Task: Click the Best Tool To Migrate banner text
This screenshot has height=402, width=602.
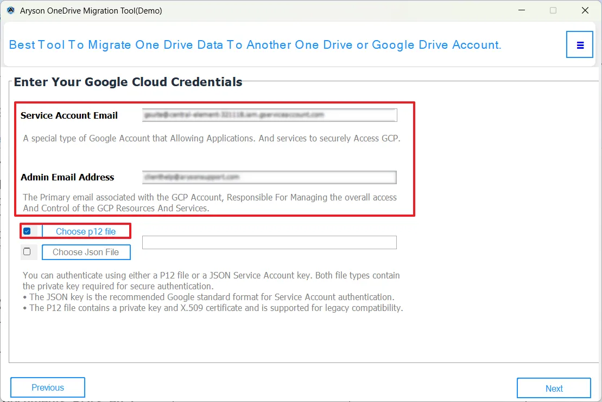Action: [255, 45]
